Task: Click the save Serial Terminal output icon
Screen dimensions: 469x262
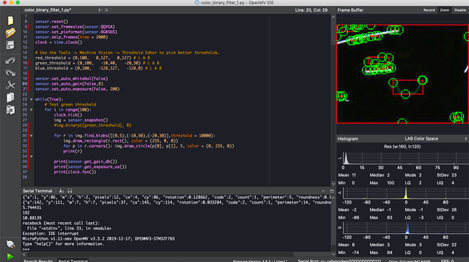Action: [70, 191]
